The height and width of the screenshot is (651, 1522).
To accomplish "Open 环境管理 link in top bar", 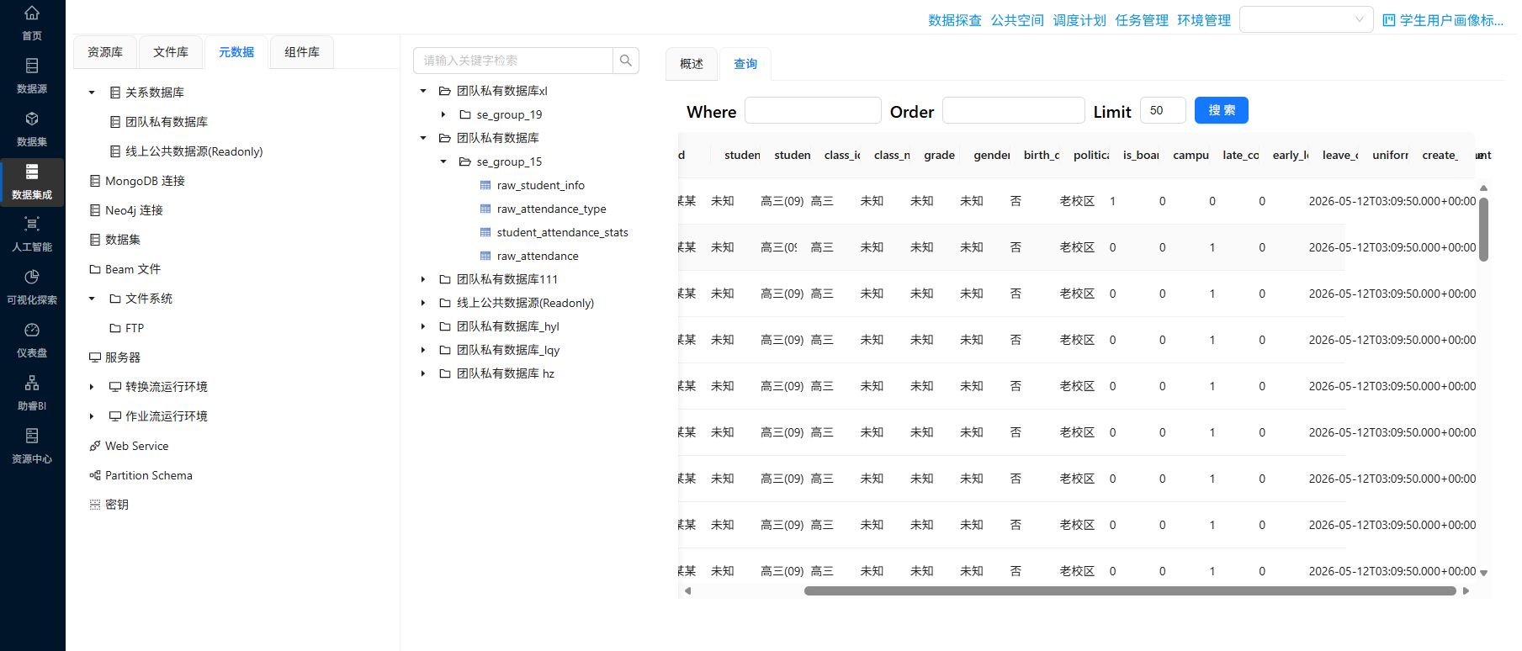I will 1204,20.
